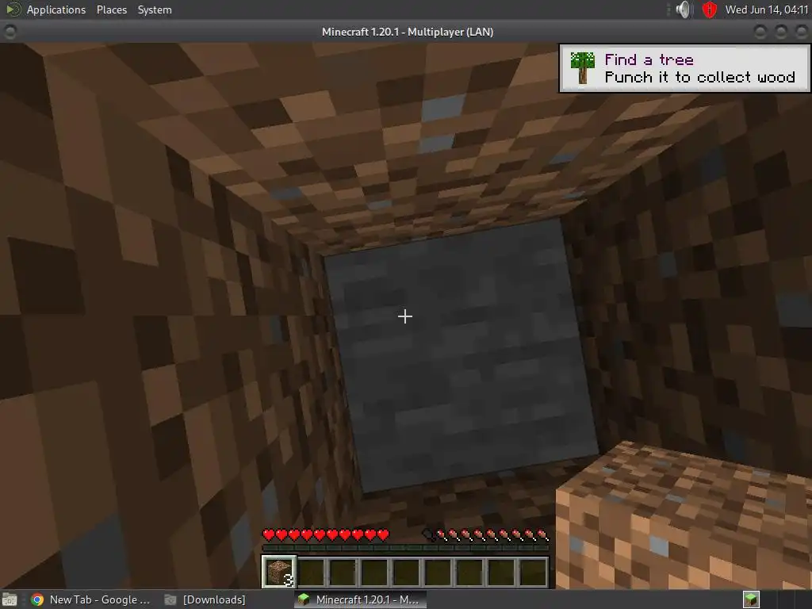
Task: Open the Applications menu
Action: [x=56, y=10]
